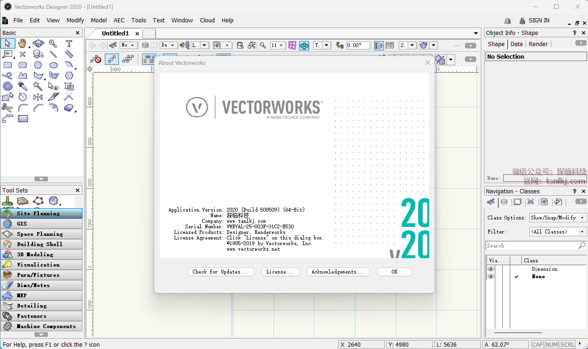Pick the Text tool in Basic palette
This screenshot has width=588, height=349.
click(69, 43)
